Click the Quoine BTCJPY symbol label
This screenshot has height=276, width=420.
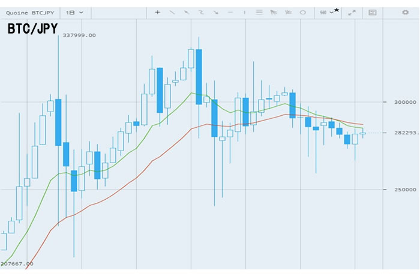pos(30,13)
